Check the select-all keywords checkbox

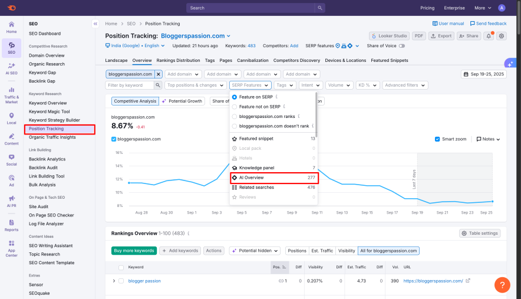coord(121,267)
